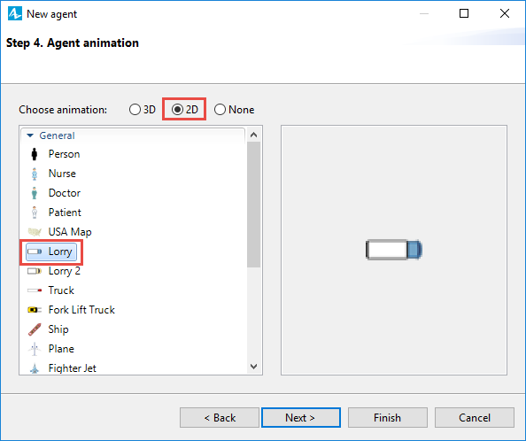Select the 2D animation radio button
The height and width of the screenshot is (441, 526).
pyautogui.click(x=177, y=109)
